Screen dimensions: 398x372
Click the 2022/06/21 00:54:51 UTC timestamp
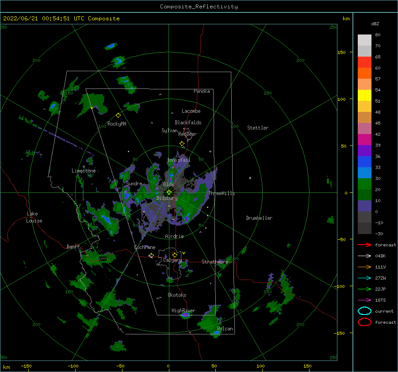[38, 19]
